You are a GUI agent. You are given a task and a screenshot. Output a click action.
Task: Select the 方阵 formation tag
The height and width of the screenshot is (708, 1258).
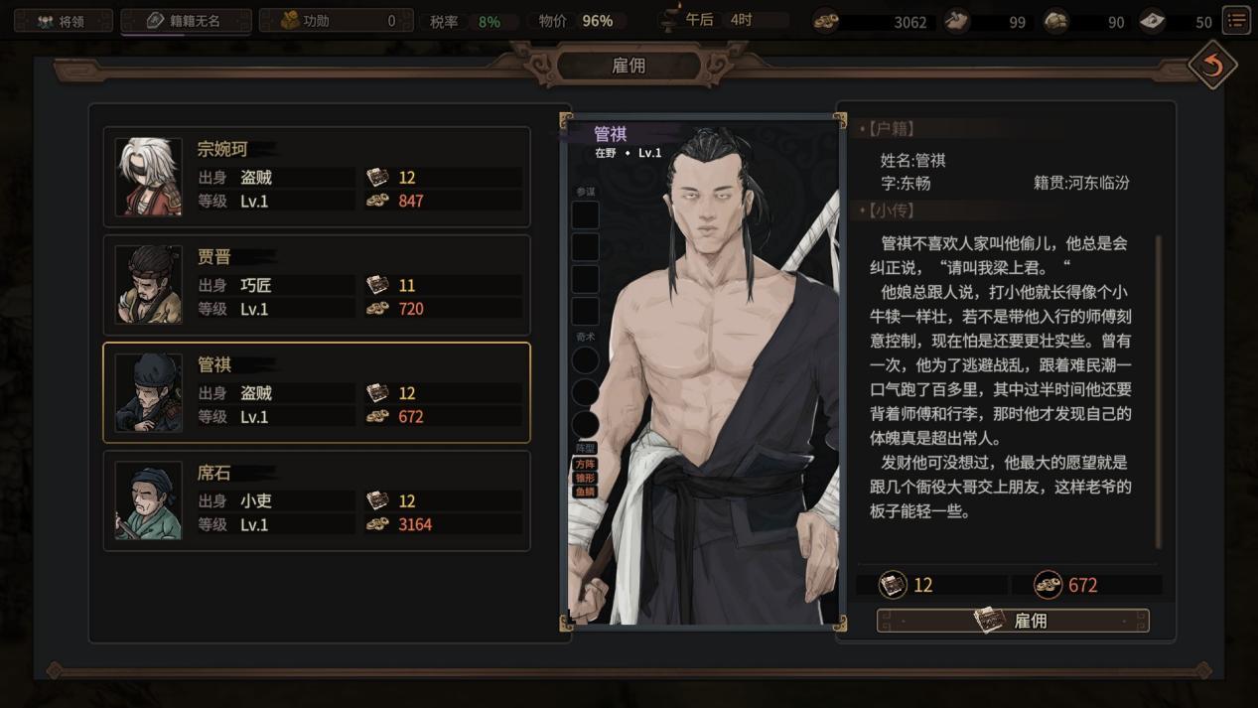[586, 464]
